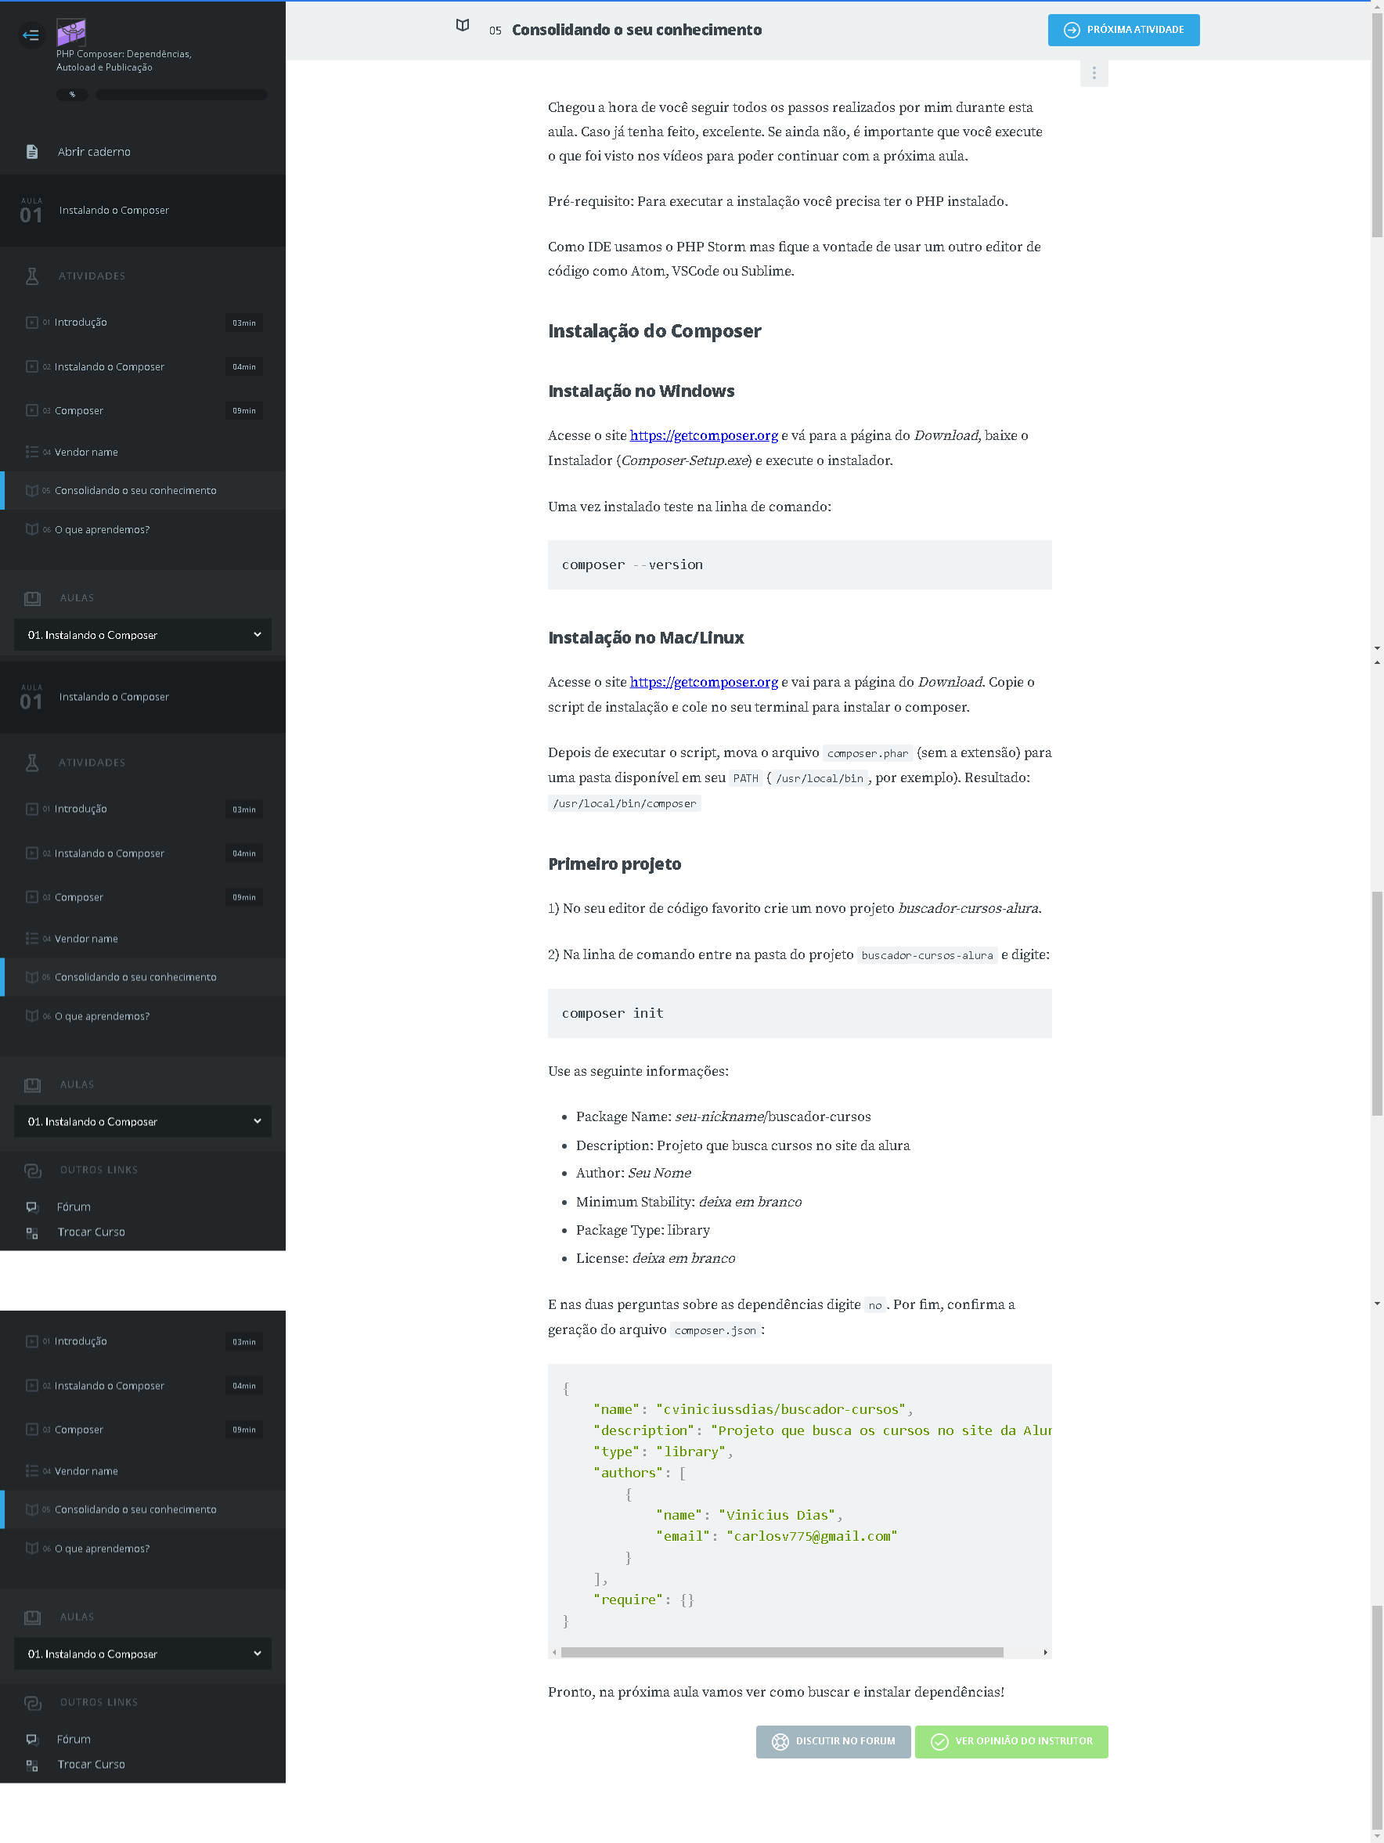The height and width of the screenshot is (1843, 1384).
Task: Click the checkmark icon in Ver Opinião do Instrutor
Action: [x=939, y=1741]
